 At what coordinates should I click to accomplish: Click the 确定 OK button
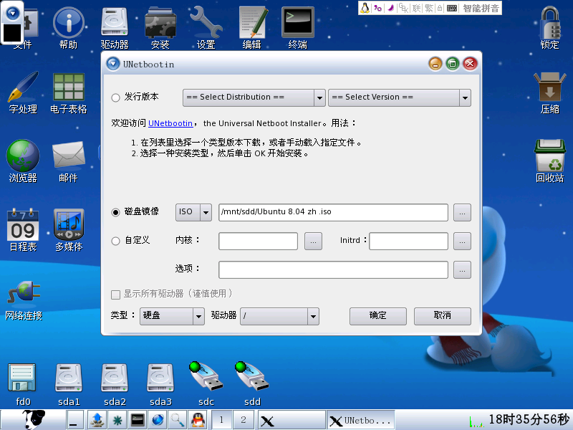point(378,316)
